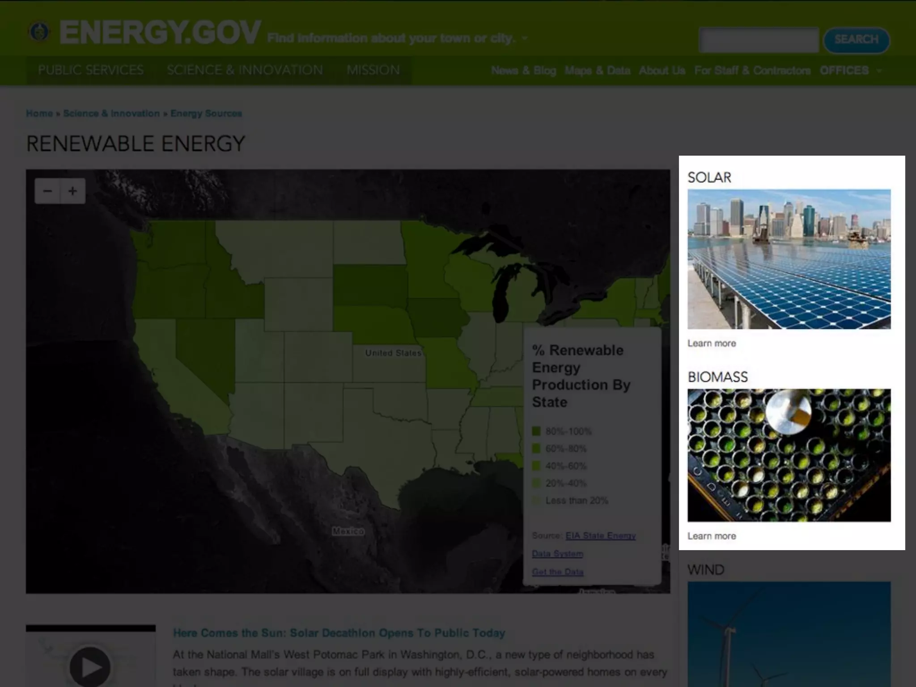The height and width of the screenshot is (687, 916).
Task: Zoom out the map with minus button
Action: coord(47,191)
